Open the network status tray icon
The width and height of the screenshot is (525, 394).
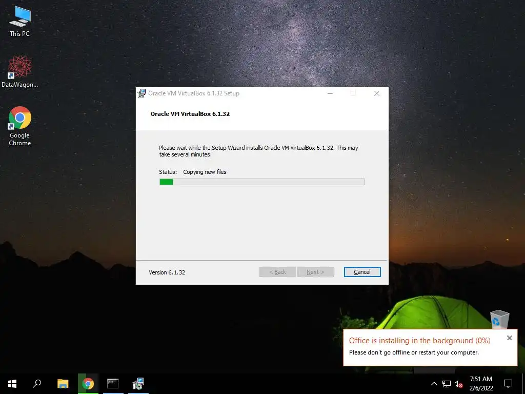point(447,384)
